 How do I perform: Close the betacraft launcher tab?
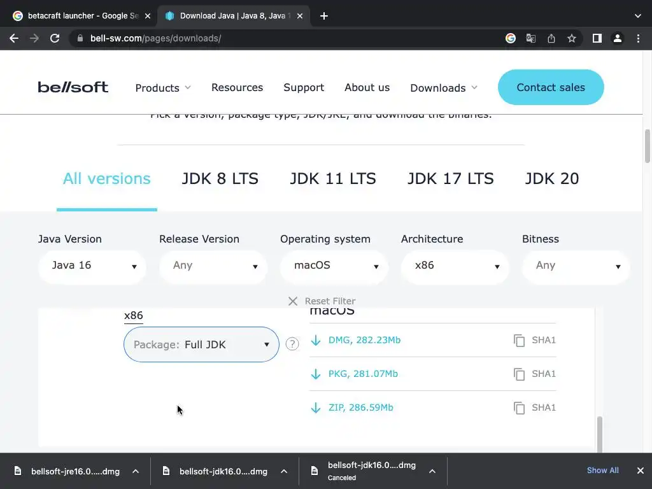pos(148,16)
